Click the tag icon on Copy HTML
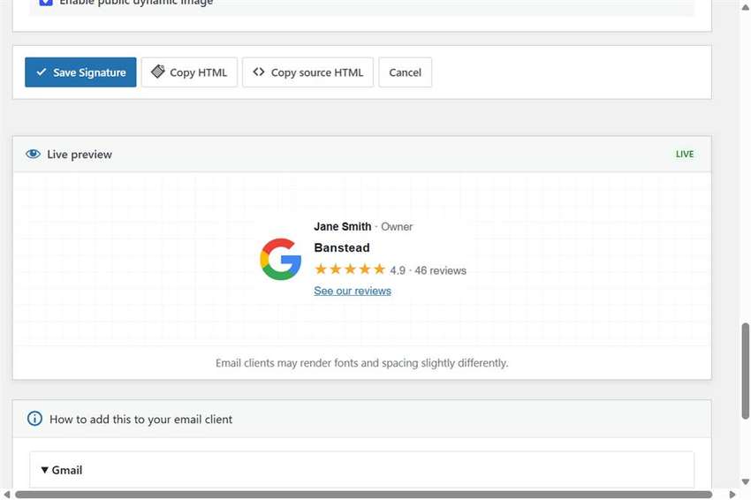 click(157, 72)
